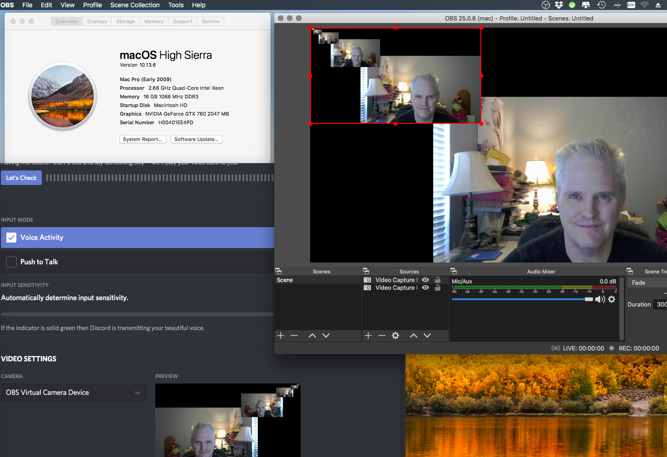Open the Profile menu
Image resolution: width=667 pixels, height=457 pixels.
92,5
